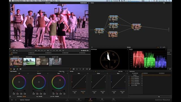Click play reverse in viewer transport
The height and width of the screenshot is (102, 181).
[x=45, y=50]
